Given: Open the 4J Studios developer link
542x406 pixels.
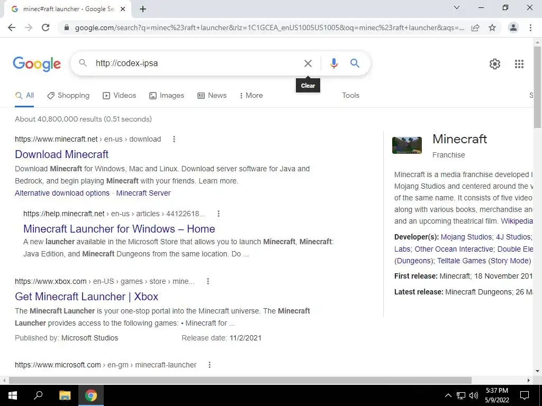Looking at the screenshot, I should point(513,237).
